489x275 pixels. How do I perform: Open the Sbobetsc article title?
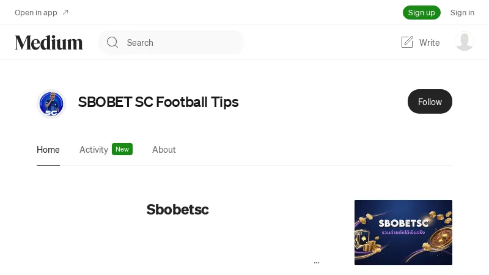(177, 210)
